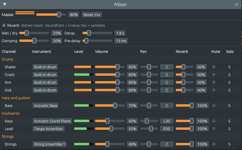Adjust the Keys volume slider

pos(110,121)
